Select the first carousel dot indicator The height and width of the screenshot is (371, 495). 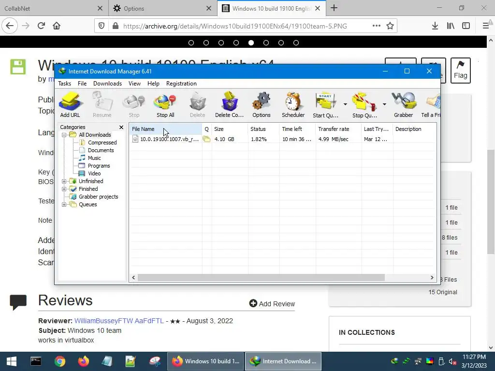tap(191, 43)
